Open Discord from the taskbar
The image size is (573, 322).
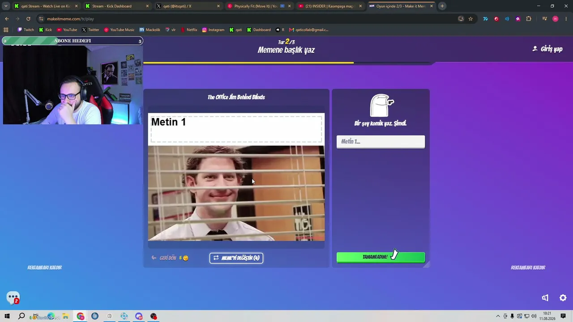pyautogui.click(x=139, y=316)
